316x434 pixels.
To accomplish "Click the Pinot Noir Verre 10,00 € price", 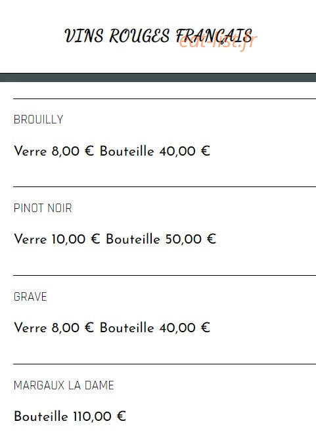I will [56, 240].
